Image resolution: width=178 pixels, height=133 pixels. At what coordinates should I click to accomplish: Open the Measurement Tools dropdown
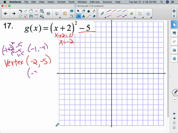point(42,16)
